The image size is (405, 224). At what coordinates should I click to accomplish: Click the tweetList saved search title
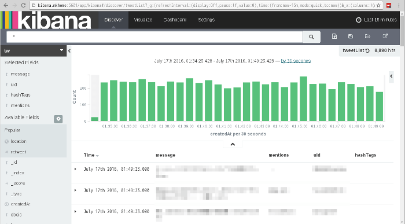353,50
